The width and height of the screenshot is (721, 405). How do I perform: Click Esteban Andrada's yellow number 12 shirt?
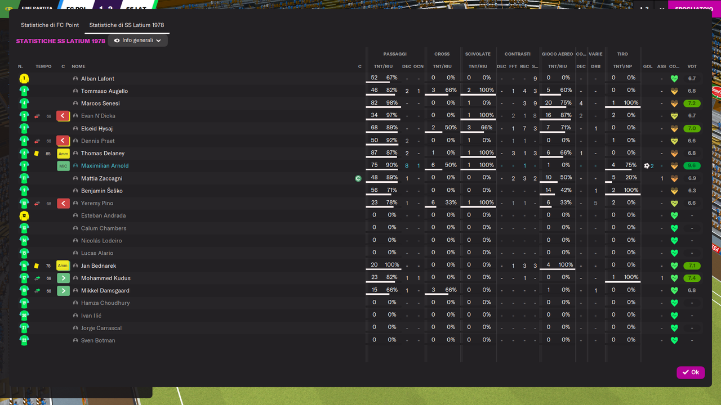[24, 216]
